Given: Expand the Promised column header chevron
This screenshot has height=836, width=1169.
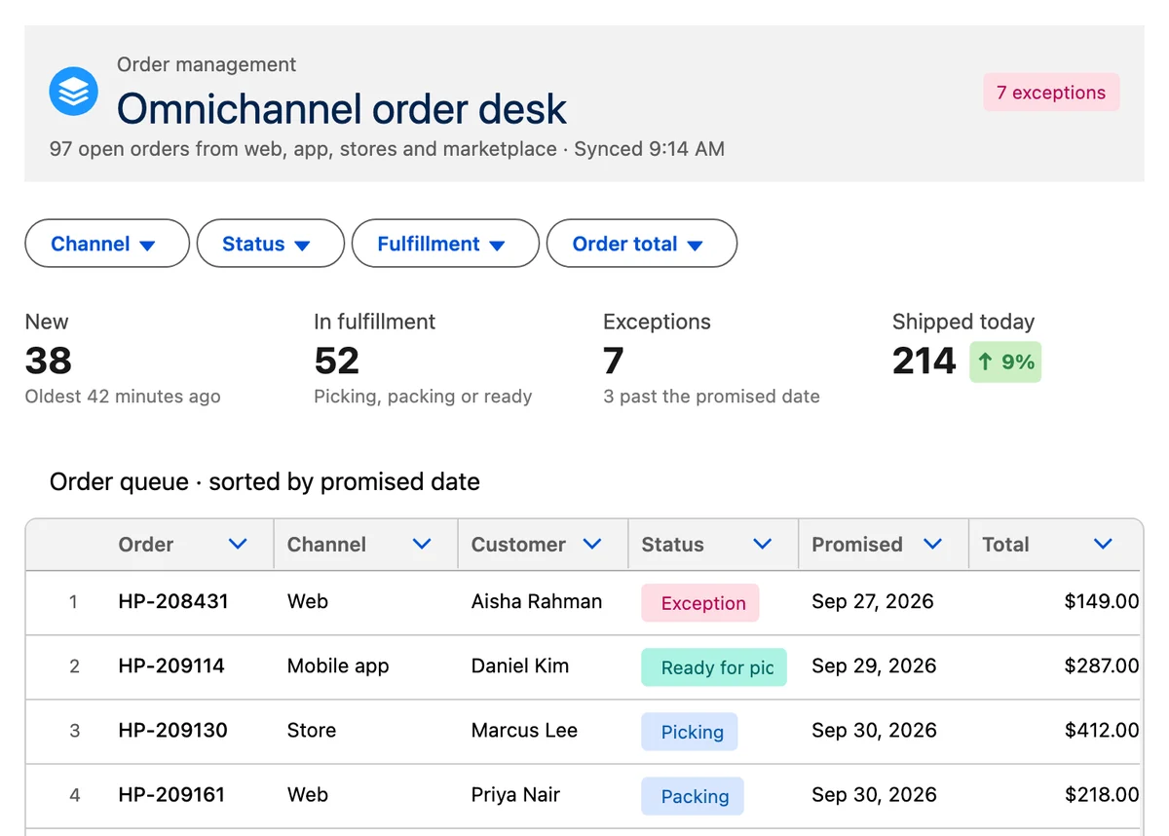Looking at the screenshot, I should tap(932, 545).
